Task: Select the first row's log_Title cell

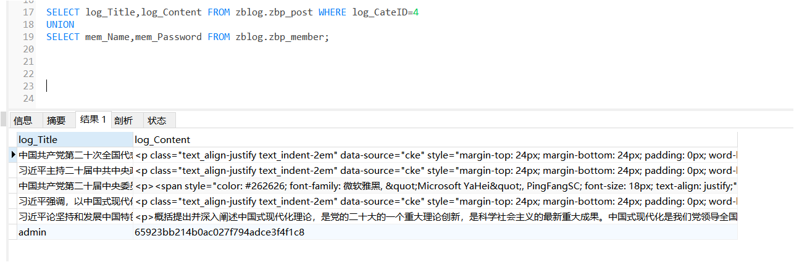Action: pos(75,155)
